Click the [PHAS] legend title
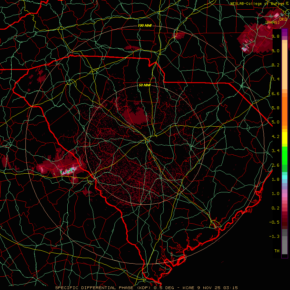Viewport: 290px width, 290px height. (272, 22)
